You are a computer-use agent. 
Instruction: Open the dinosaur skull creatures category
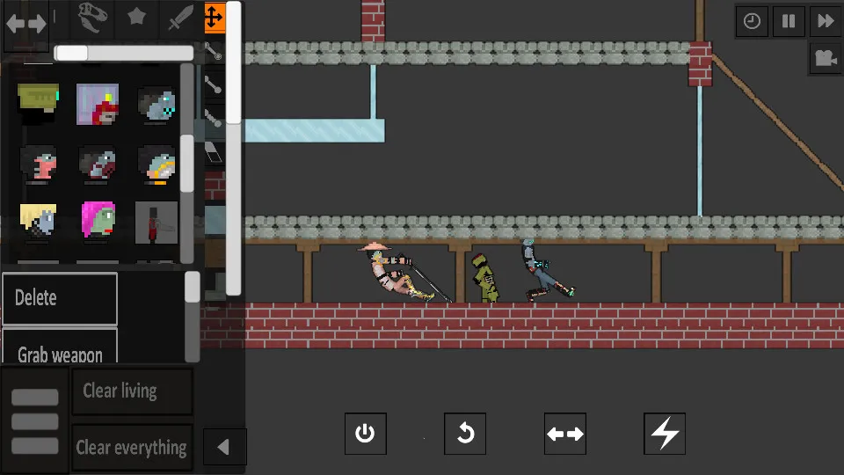point(92,17)
